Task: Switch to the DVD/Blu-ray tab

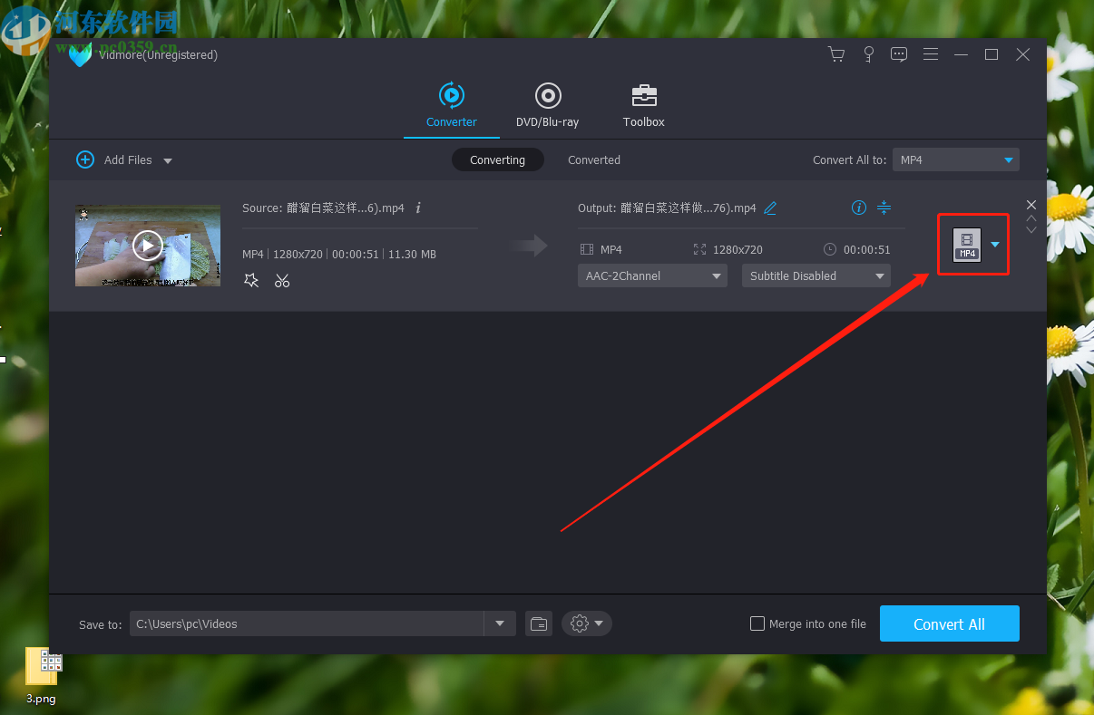Action: [x=547, y=105]
